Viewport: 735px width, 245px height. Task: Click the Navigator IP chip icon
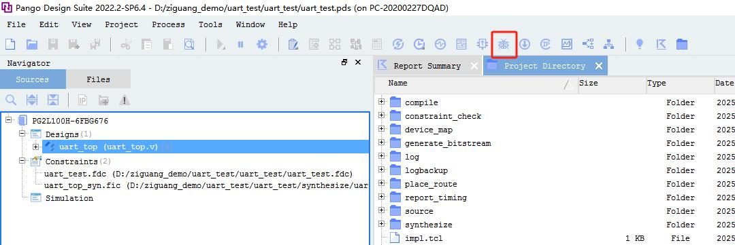[x=82, y=100]
